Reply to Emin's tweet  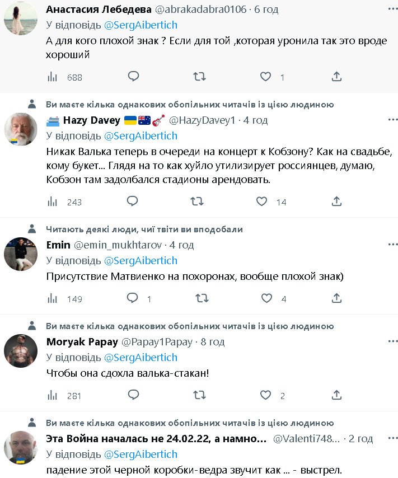(133, 298)
